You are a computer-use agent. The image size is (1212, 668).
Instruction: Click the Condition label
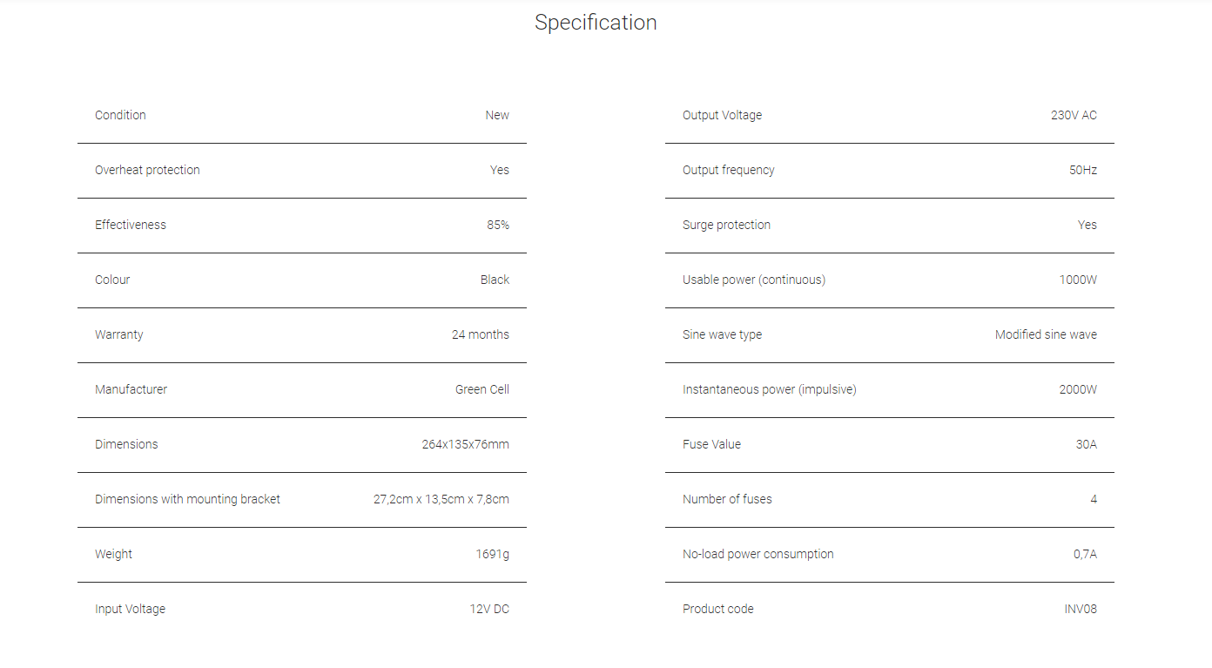[120, 115]
